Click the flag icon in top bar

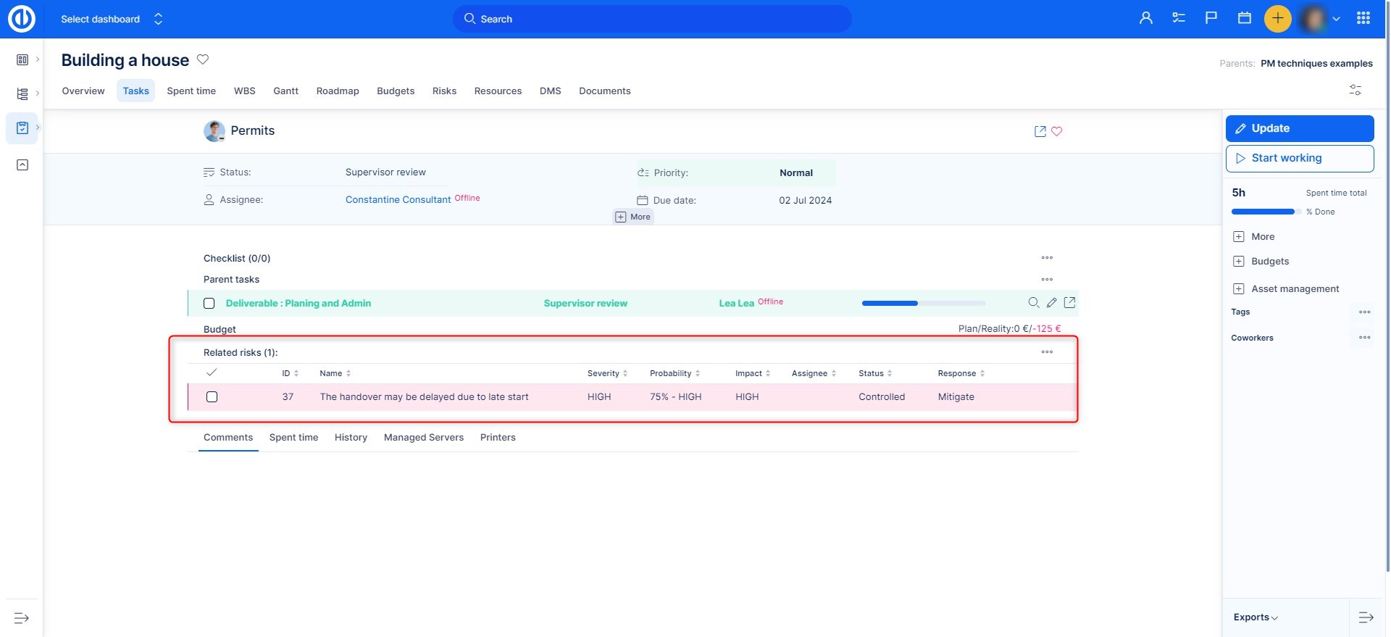[x=1211, y=18]
